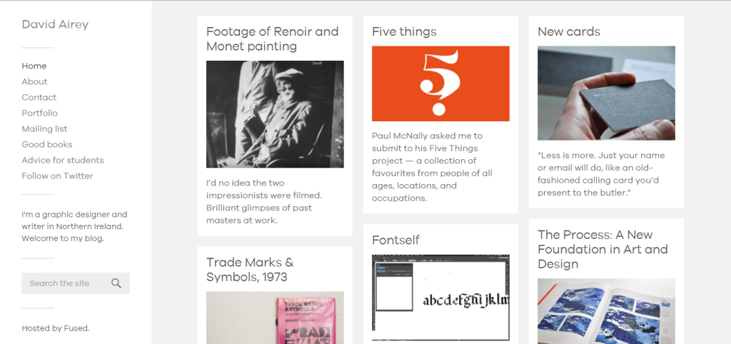Open Footage of Renoir and Monet post title
731x344 pixels.
tap(272, 39)
